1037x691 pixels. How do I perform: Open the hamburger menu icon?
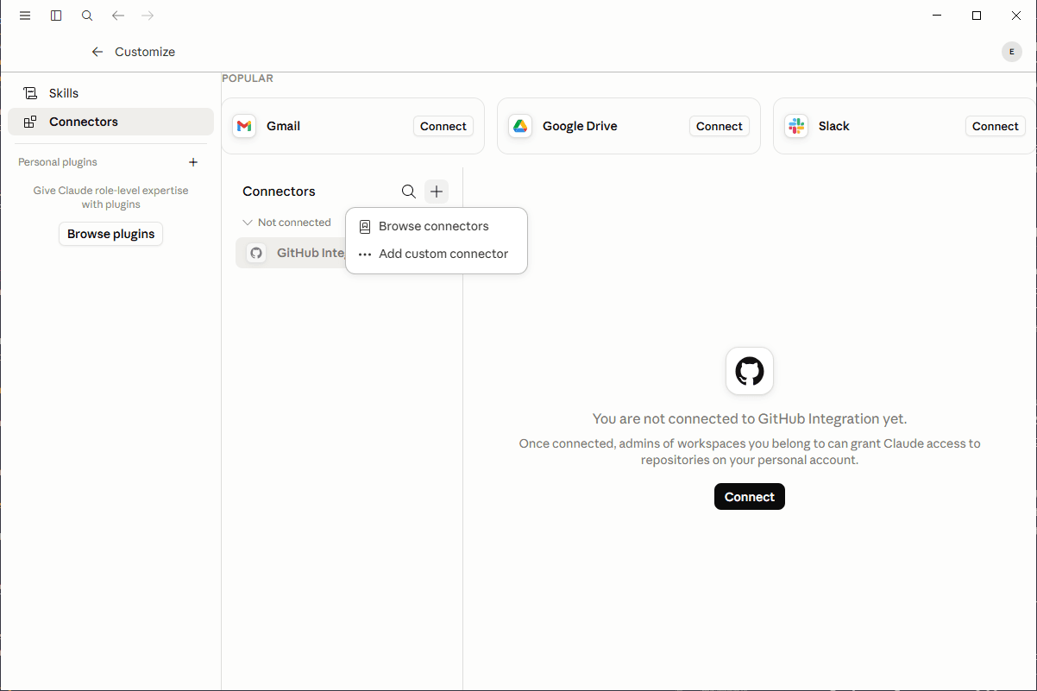(x=25, y=16)
